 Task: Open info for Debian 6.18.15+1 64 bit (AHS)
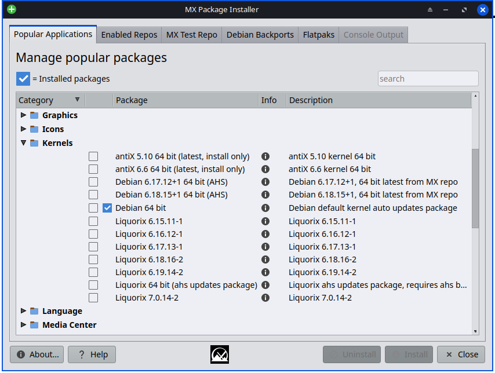coord(265,195)
